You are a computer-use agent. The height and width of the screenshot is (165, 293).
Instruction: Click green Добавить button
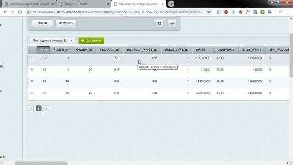coord(92,41)
